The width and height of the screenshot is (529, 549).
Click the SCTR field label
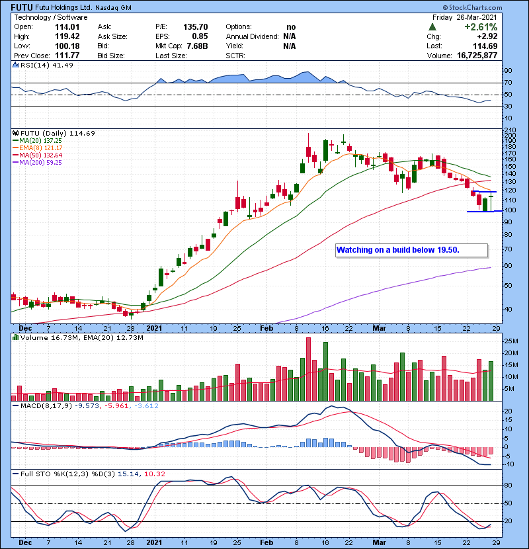[235, 56]
